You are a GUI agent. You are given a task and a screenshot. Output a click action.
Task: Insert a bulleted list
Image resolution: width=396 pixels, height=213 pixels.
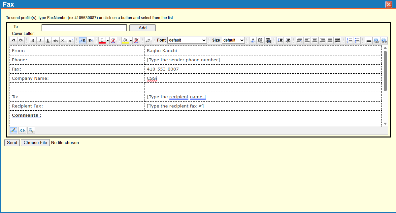[x=357, y=40]
